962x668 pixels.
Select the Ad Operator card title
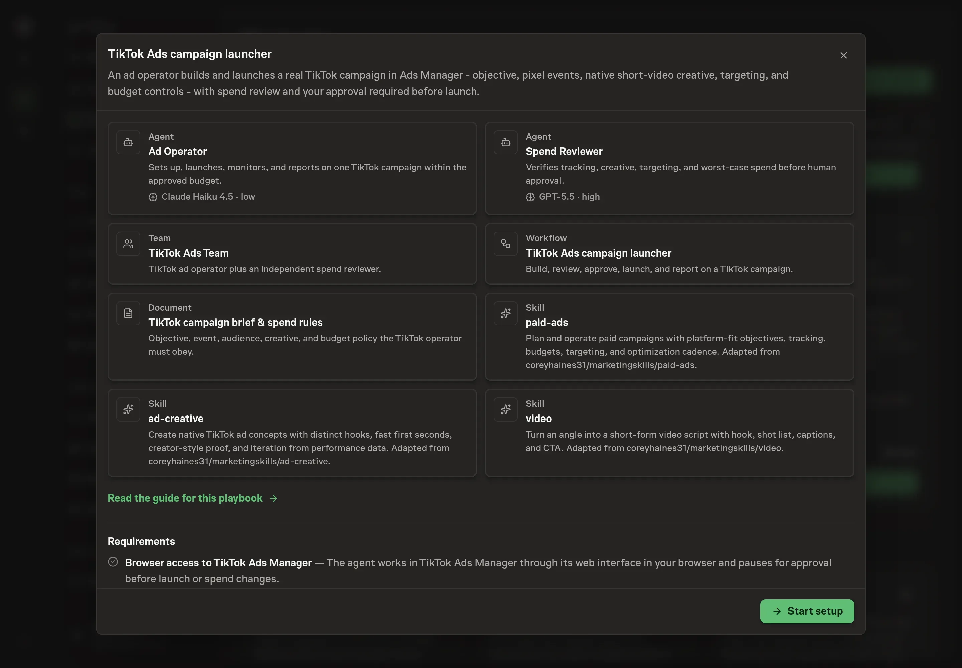pyautogui.click(x=177, y=152)
